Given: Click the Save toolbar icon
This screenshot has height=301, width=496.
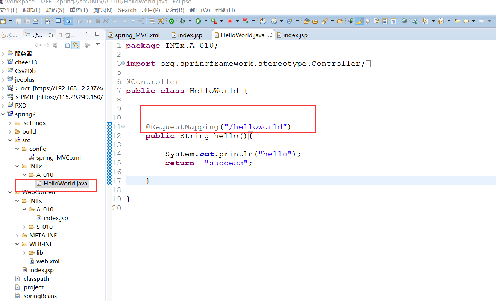Looking at the screenshot, I should point(18,21).
